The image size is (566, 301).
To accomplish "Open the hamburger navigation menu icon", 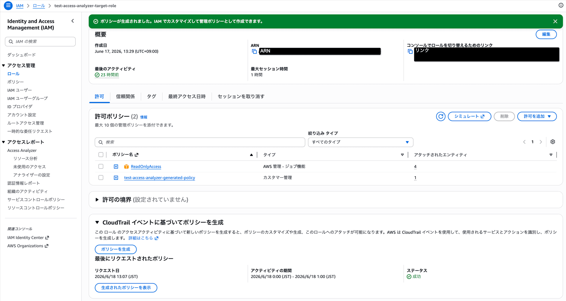I will [x=8, y=5].
